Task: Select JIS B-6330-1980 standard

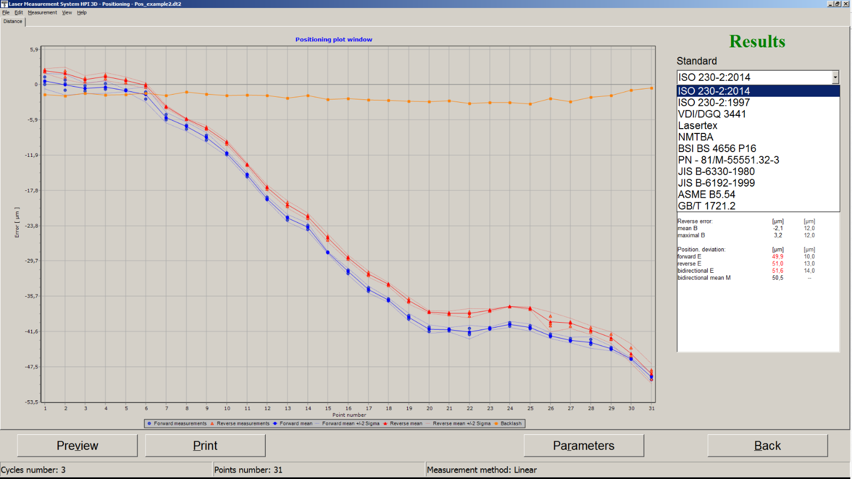Action: coord(758,171)
